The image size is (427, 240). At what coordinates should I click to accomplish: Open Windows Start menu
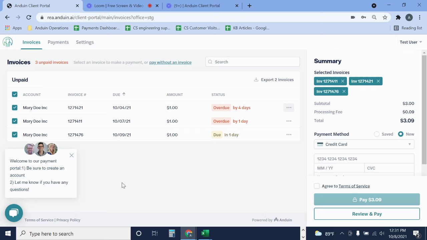[x=8, y=234]
